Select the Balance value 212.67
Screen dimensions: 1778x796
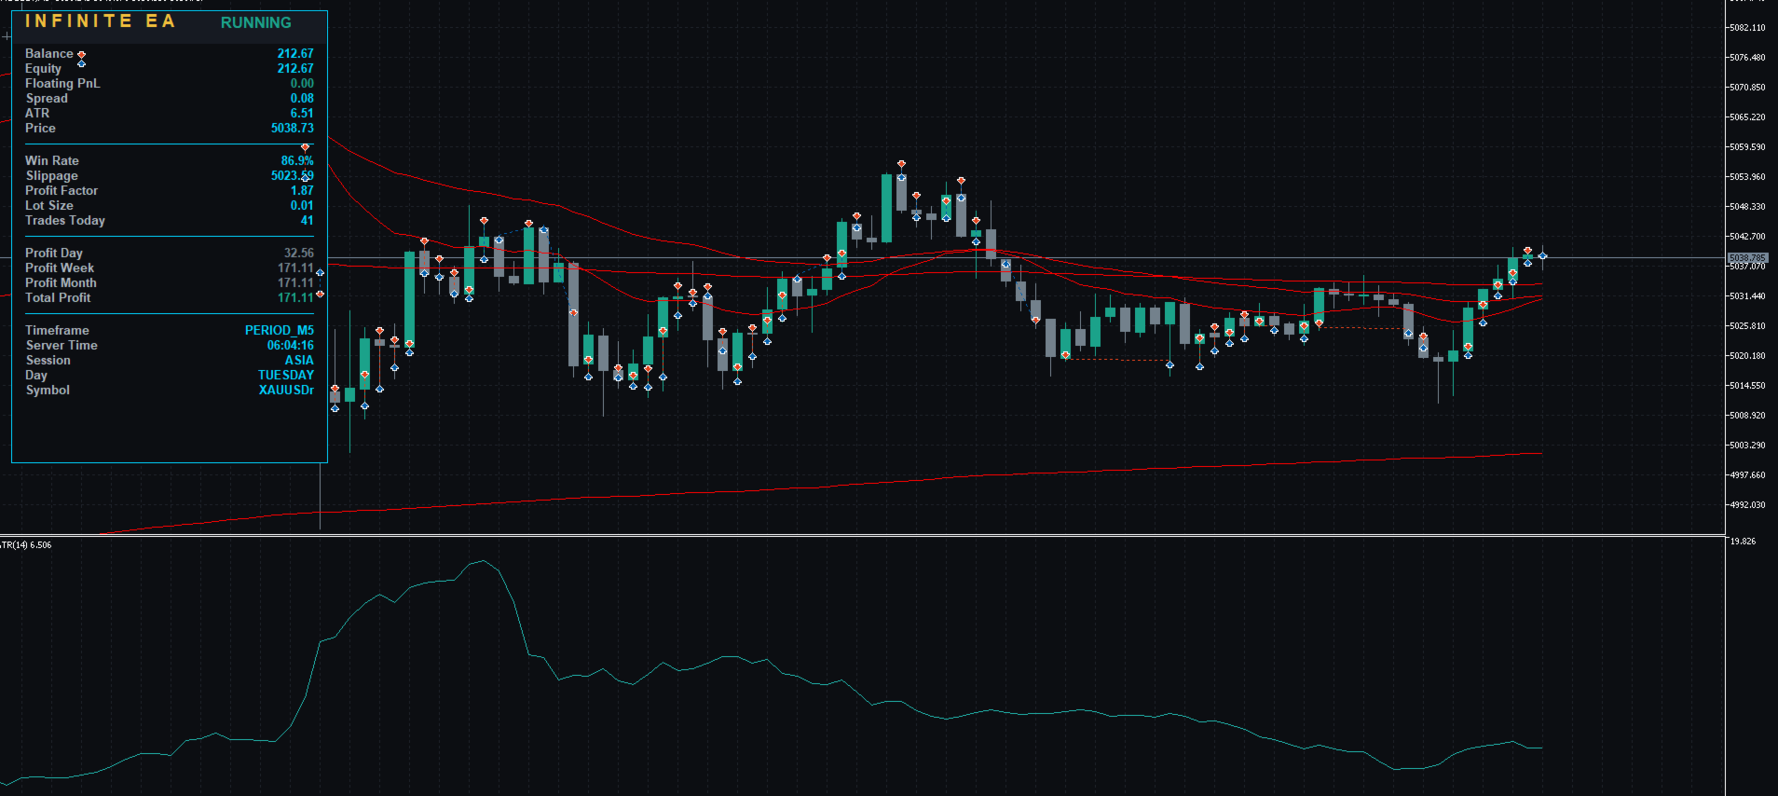[x=295, y=54]
